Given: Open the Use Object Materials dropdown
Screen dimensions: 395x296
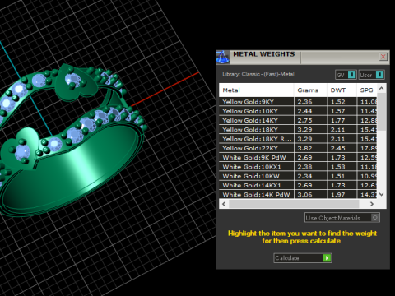Looking at the screenshot, I should click(x=342, y=218).
